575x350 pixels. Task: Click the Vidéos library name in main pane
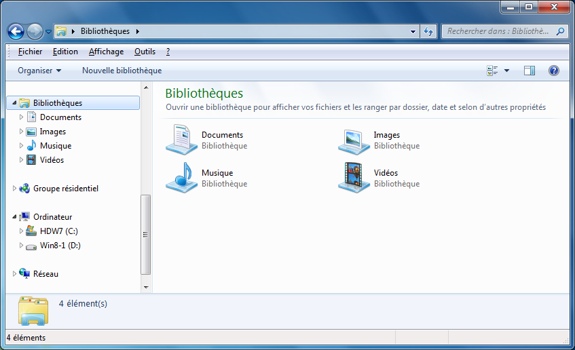click(386, 173)
